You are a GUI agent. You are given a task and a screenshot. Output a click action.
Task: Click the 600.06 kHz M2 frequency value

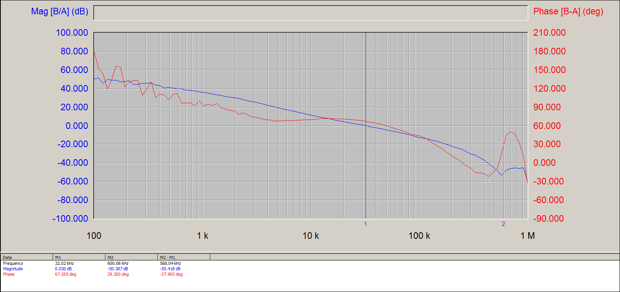118,263
